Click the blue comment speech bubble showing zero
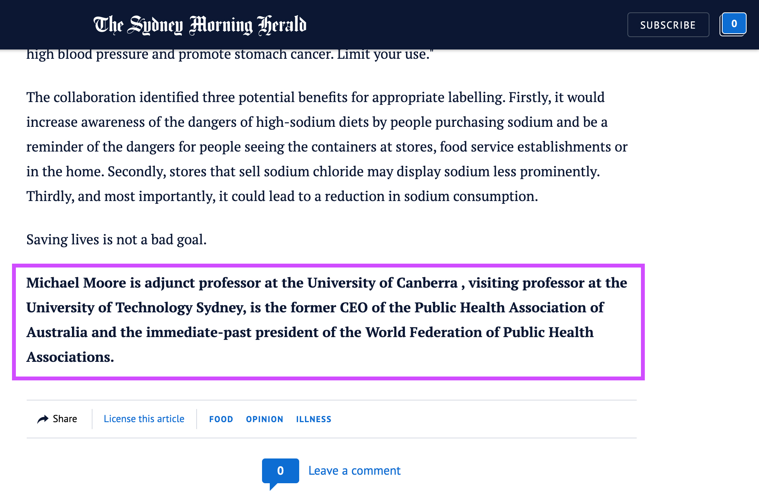Image resolution: width=759 pixels, height=501 pixels. click(281, 471)
